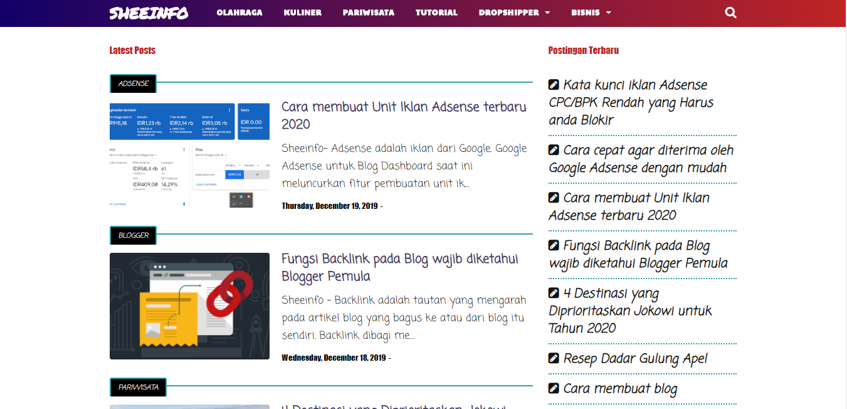Click the Adsense dashboard post thumbnail
Image resolution: width=847 pixels, height=409 pixels.
tap(189, 156)
